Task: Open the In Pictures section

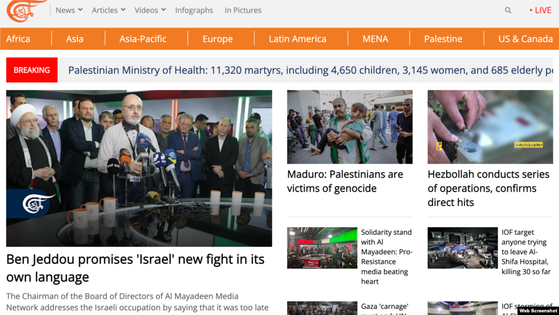Action: click(x=243, y=10)
